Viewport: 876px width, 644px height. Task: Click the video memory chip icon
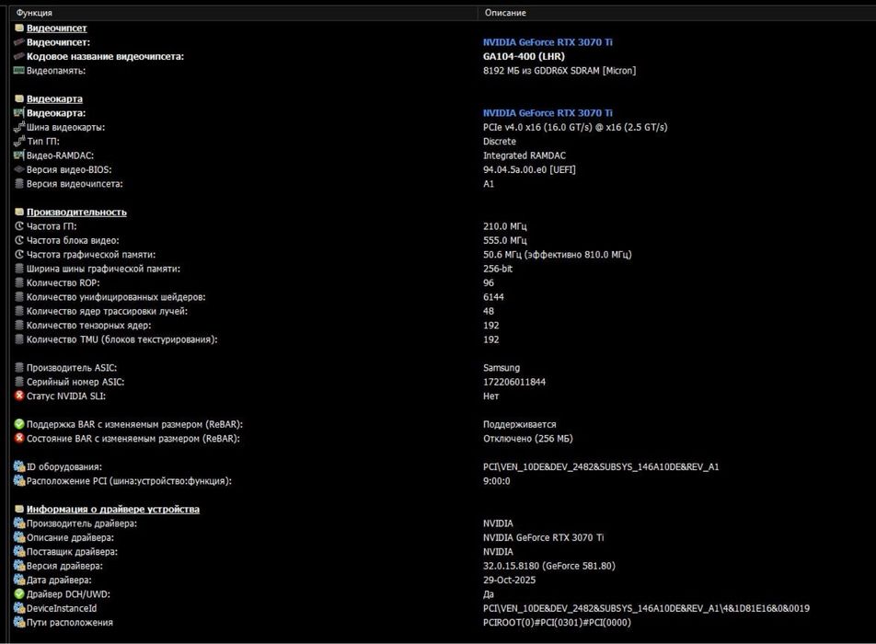tap(19, 71)
